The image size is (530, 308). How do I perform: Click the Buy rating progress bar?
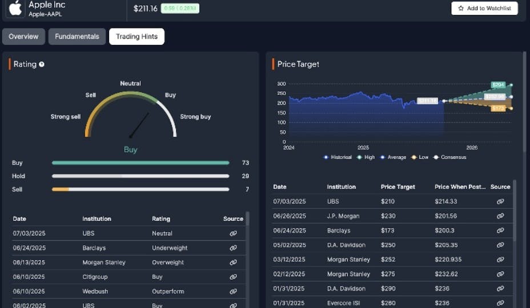coord(140,163)
